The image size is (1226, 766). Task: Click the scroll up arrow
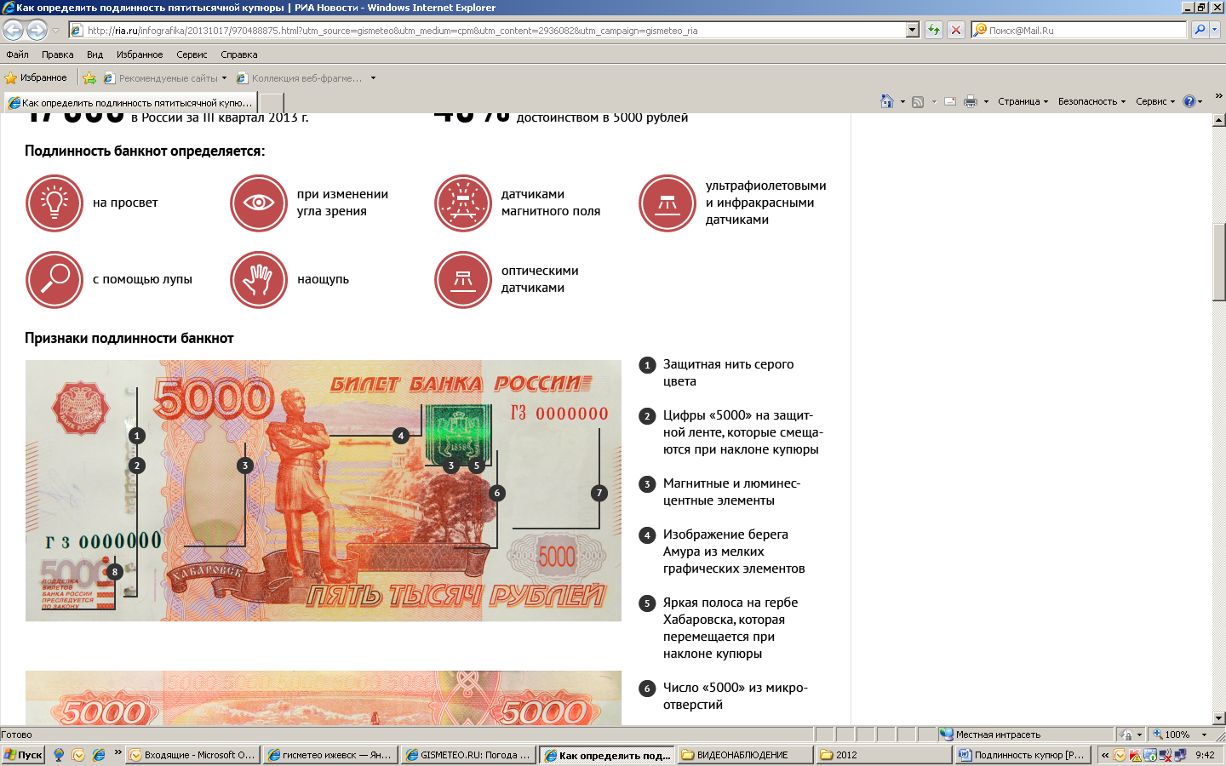tap(1218, 120)
